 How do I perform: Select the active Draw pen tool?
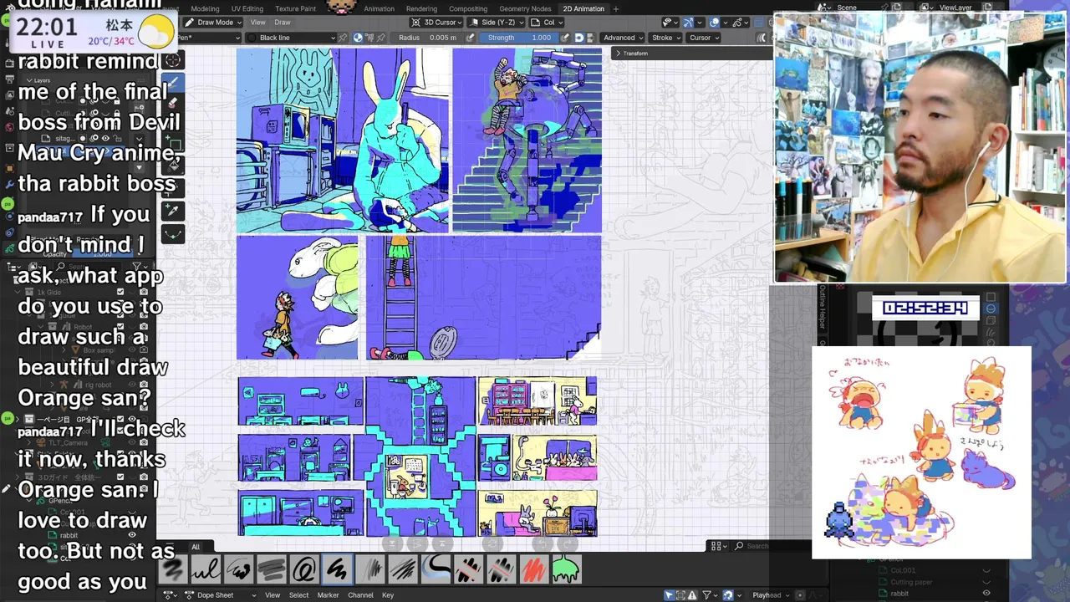tap(173, 82)
